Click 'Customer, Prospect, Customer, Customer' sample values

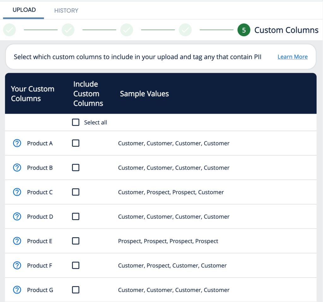[x=172, y=265]
